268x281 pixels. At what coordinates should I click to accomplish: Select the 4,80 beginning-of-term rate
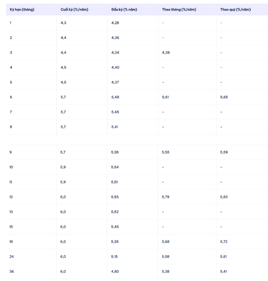coord(115,271)
